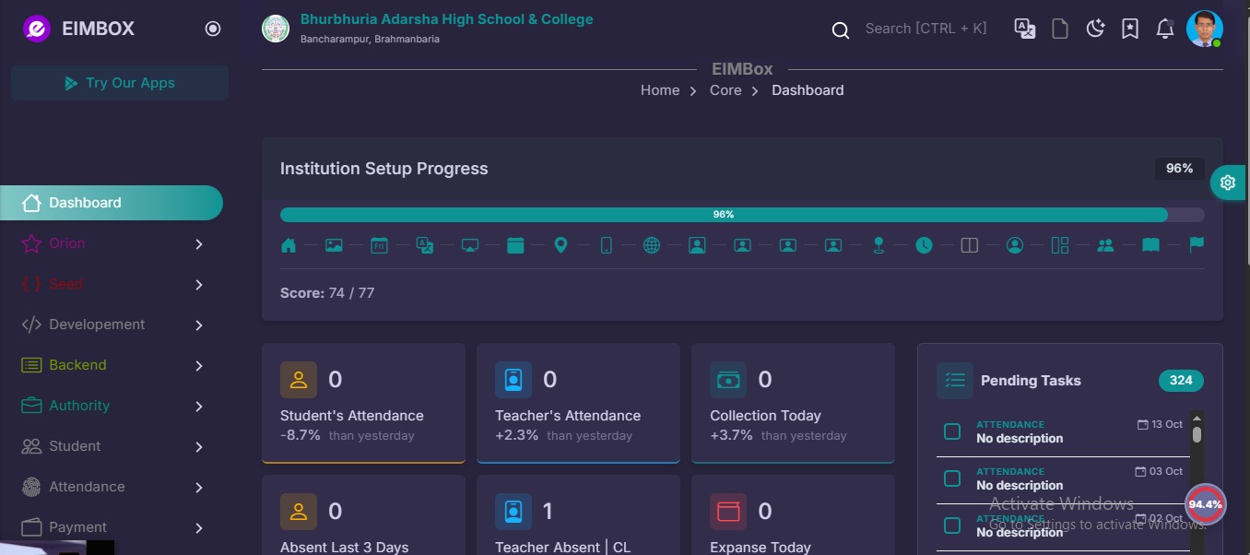Click the Expanse Today red card icon
This screenshot has width=1250, height=555.
coord(728,512)
